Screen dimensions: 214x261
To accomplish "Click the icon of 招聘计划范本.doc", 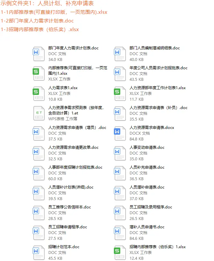I will (x=38, y=252).
